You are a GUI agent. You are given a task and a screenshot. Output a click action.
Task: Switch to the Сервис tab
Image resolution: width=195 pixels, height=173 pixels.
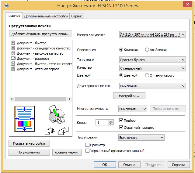pos(77,16)
